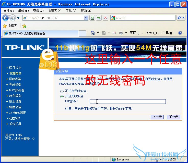Open the 100% zoom level dropdown
The height and width of the screenshot is (163, 188).
(x=180, y=159)
